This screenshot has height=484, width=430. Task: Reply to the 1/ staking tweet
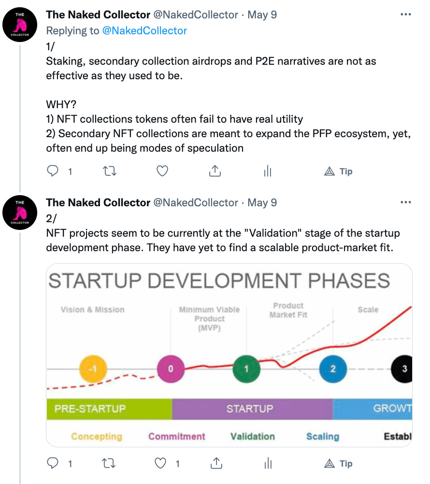[53, 171]
